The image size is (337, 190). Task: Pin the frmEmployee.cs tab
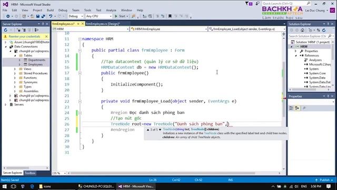[x=78, y=24]
